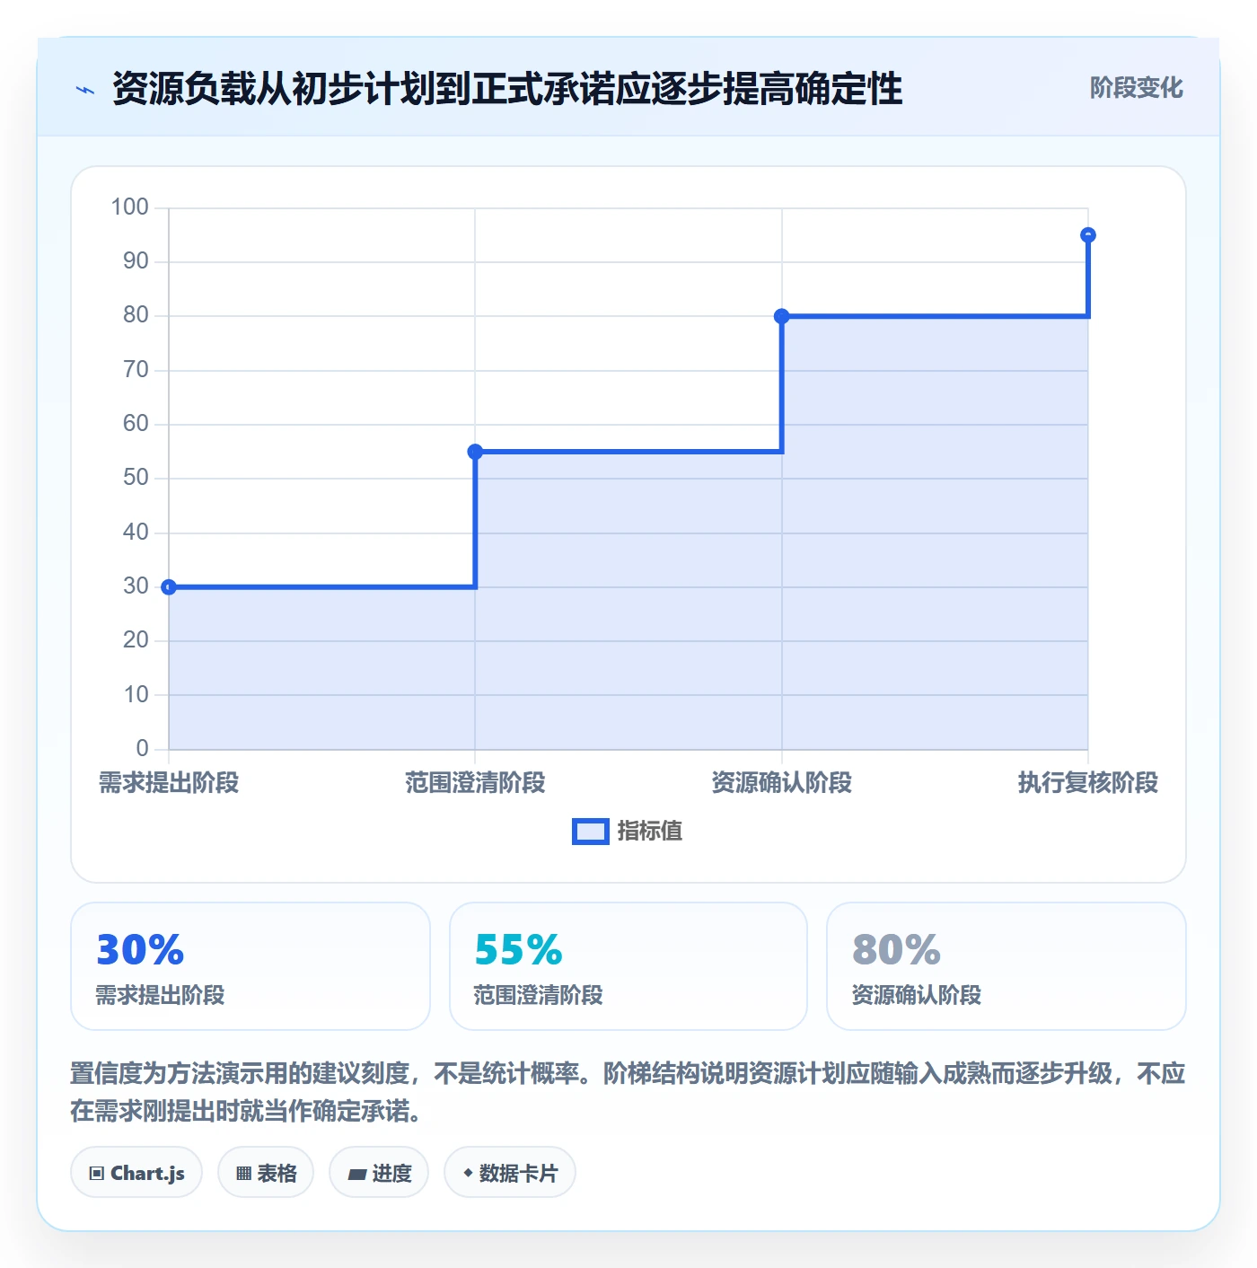
Task: Click the x-axis label 需求提出阶段
Action: pos(169,783)
